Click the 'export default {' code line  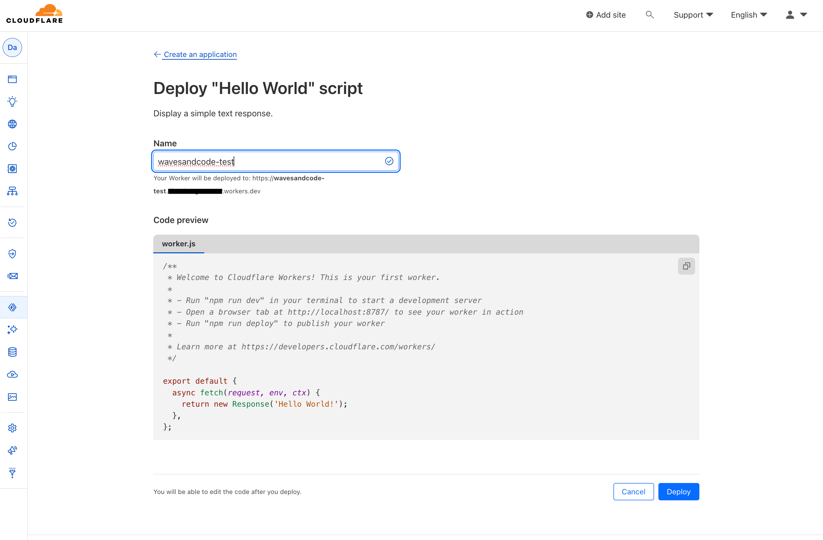coord(200,381)
